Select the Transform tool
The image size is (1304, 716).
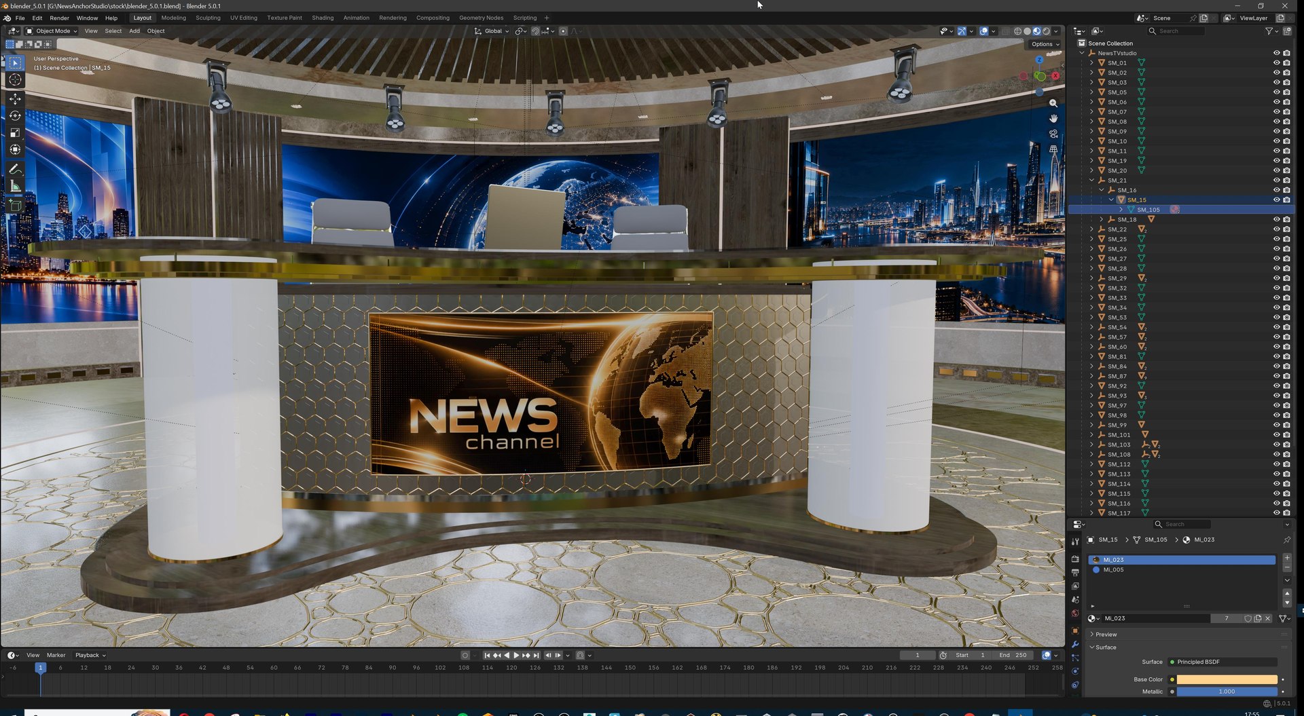pyautogui.click(x=15, y=150)
